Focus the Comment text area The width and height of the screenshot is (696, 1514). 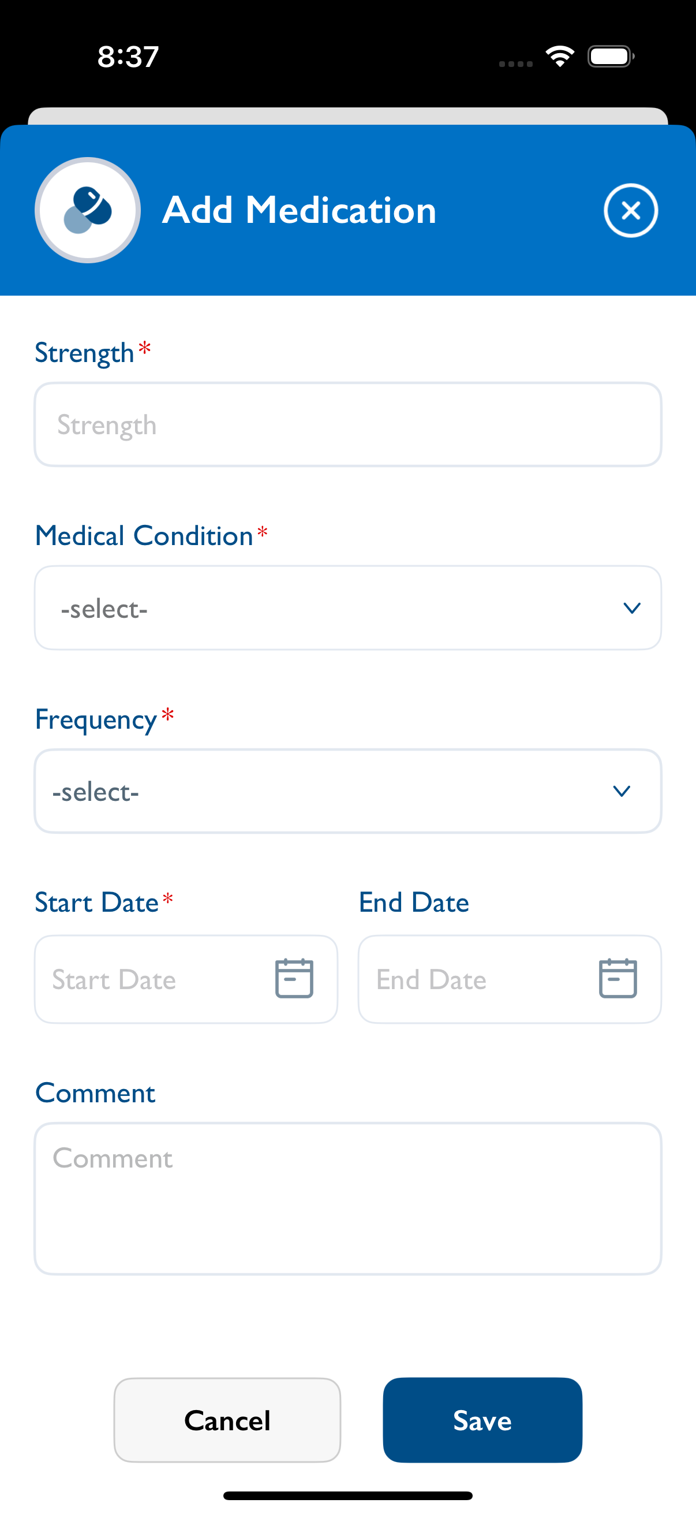click(x=347, y=1198)
